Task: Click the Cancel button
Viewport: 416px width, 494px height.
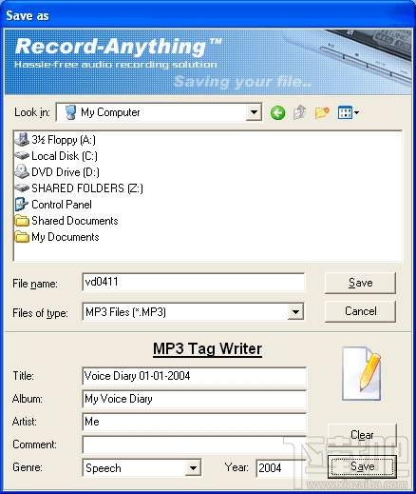Action: [x=360, y=311]
